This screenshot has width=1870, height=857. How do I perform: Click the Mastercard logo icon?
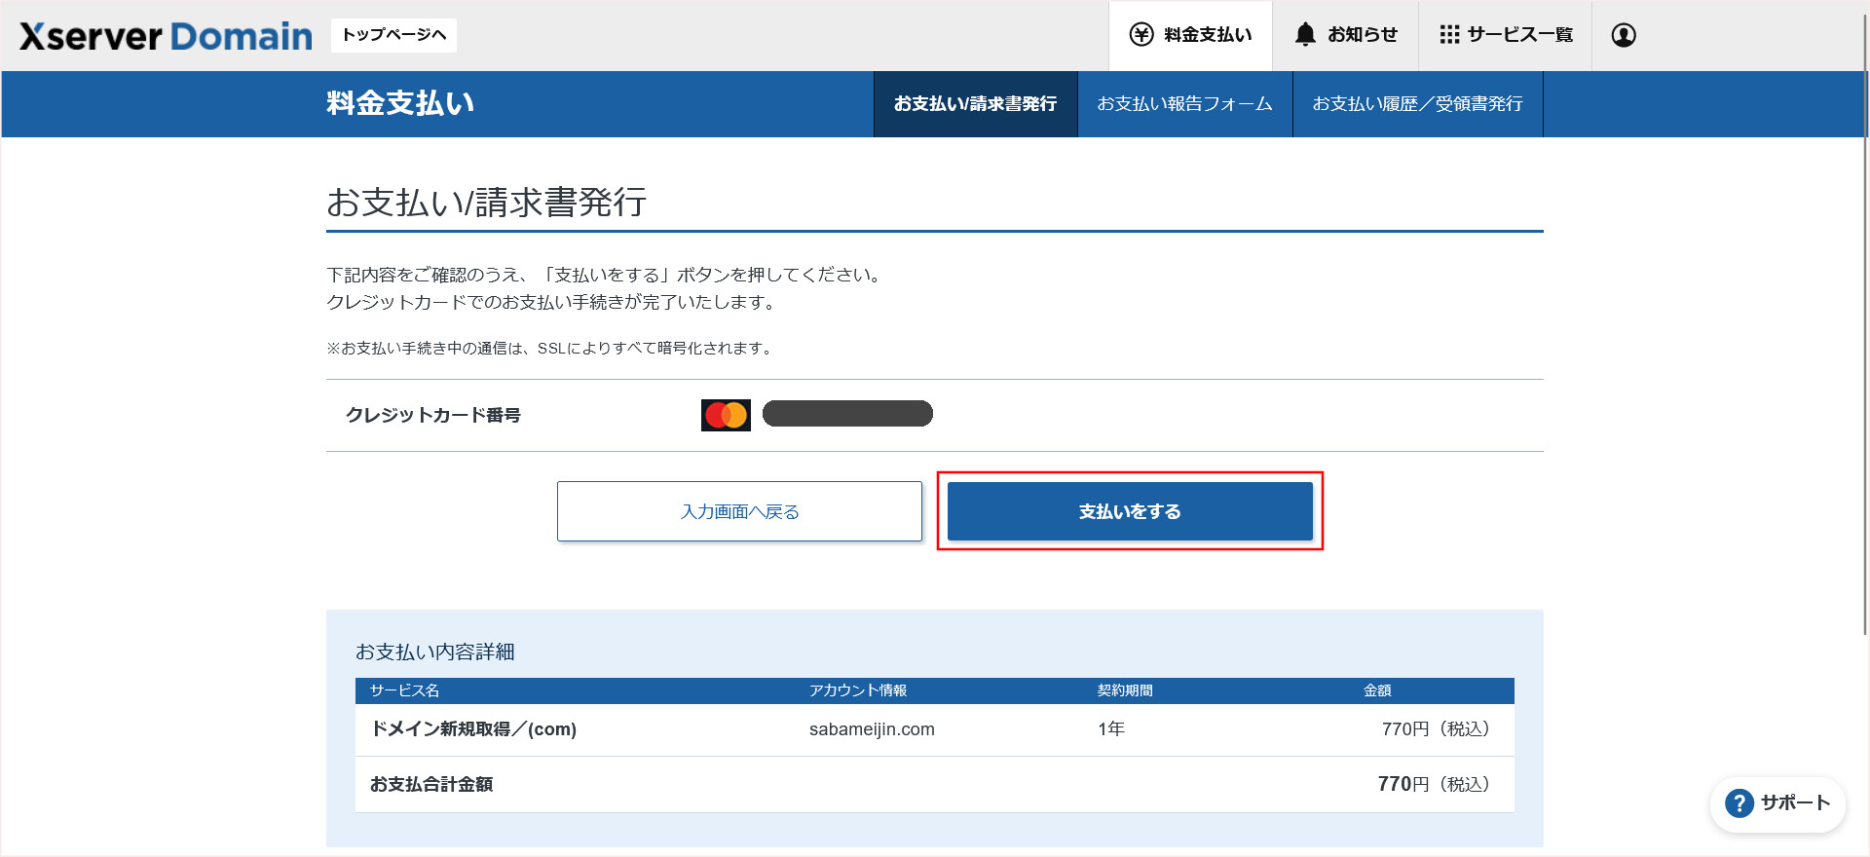coord(726,415)
